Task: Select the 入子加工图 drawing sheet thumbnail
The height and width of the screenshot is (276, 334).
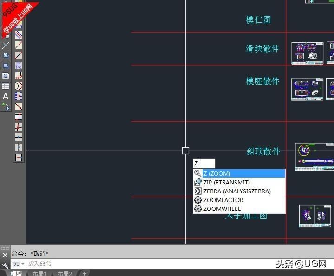Action: [315, 216]
